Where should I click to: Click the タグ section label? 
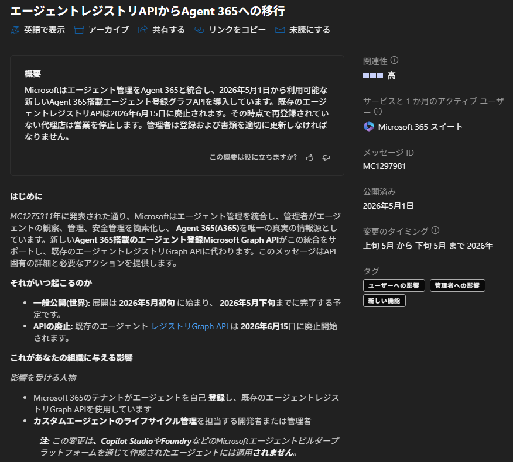371,271
